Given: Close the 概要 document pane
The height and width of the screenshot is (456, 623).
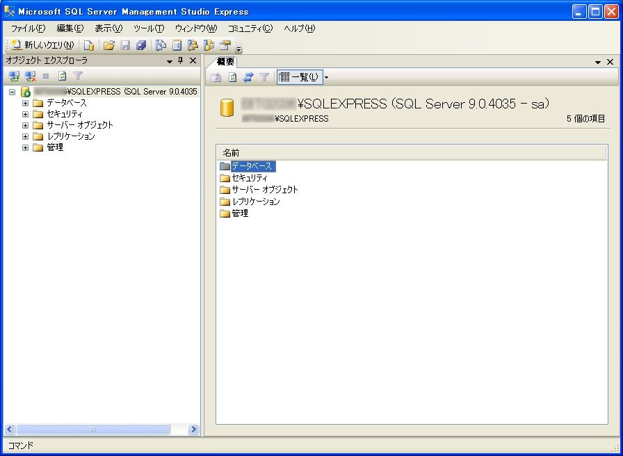Looking at the screenshot, I should [610, 62].
